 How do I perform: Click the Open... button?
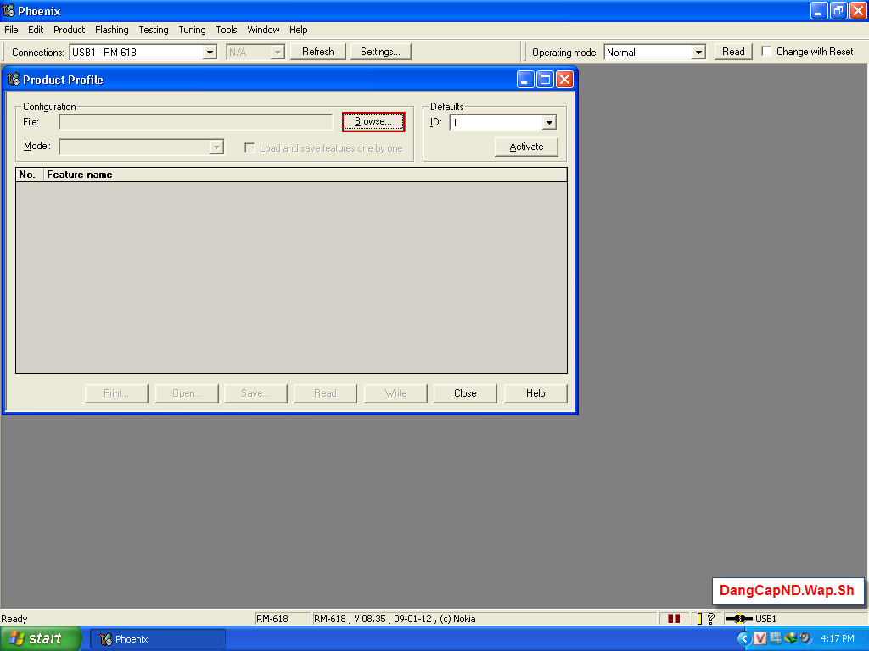pos(187,393)
